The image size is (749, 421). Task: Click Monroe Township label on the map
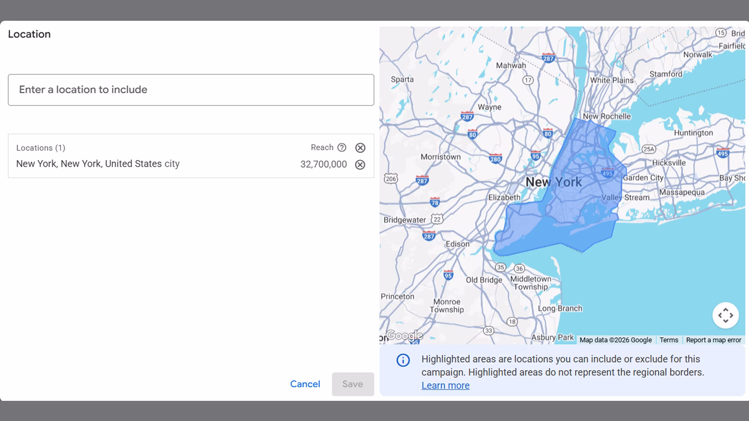(x=447, y=306)
